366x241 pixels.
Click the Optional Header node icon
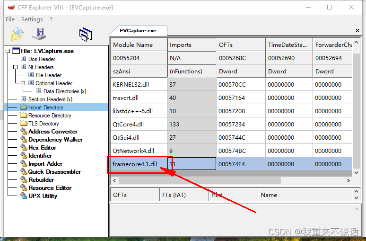point(31,83)
